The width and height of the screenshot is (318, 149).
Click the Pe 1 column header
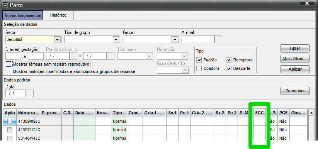(184, 113)
